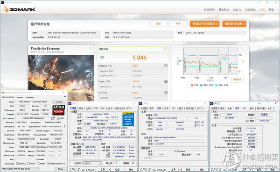Screen dimensions: 280x172
Task: Toggle the OpenCL checkbox in GPU-Z
Action: click(17, 164)
